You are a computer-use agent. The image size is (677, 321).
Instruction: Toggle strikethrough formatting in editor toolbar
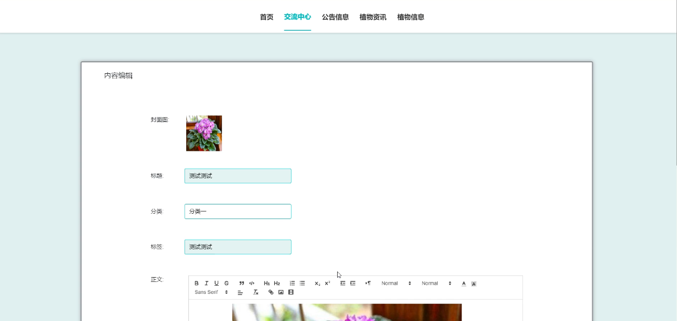pyautogui.click(x=226, y=283)
